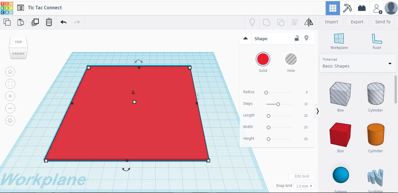Open the Align tool
The height and width of the screenshot is (193, 398).
click(295, 22)
